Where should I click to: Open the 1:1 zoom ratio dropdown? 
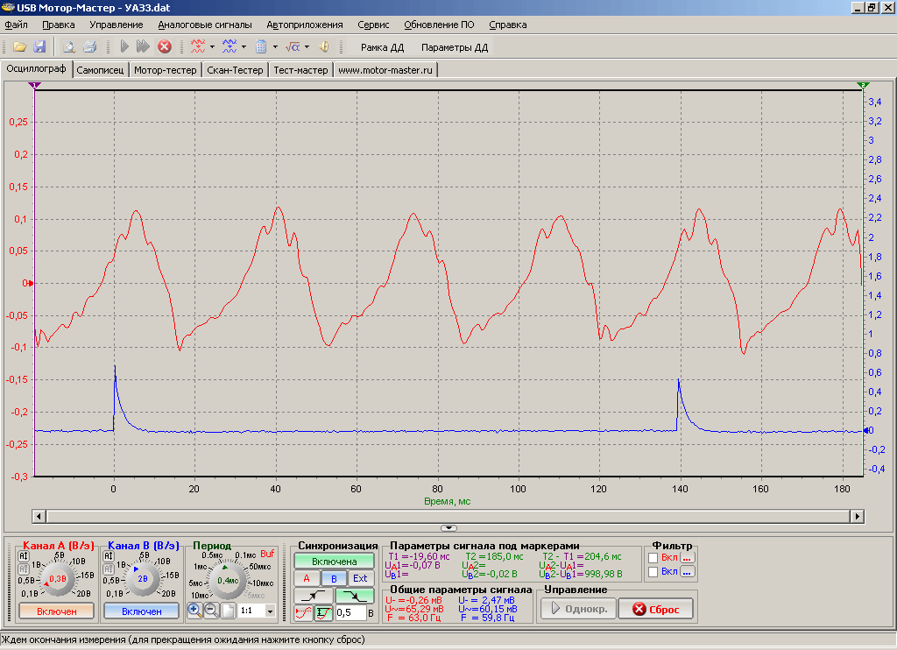(x=270, y=611)
